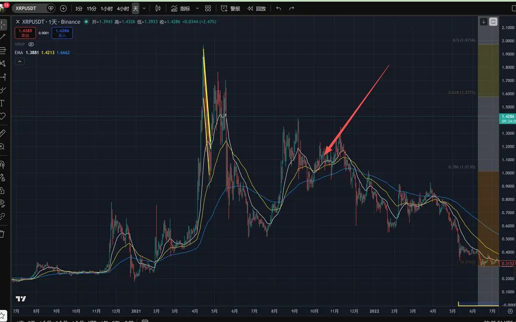The width and height of the screenshot is (516, 322).
Task: Close the XRPUSDT legend with X
Action: (x=18, y=21)
